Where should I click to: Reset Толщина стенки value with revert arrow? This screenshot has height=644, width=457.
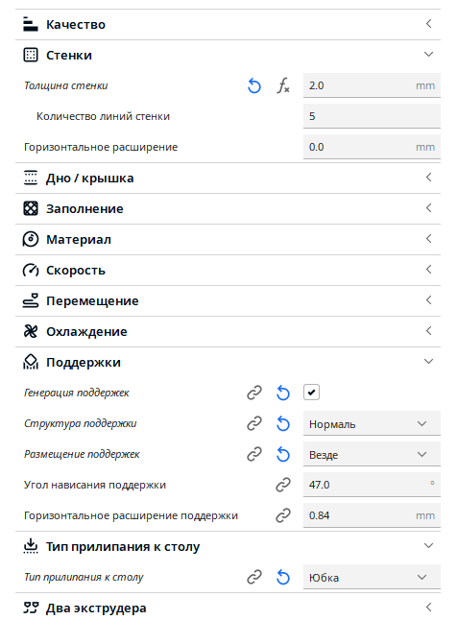(254, 85)
